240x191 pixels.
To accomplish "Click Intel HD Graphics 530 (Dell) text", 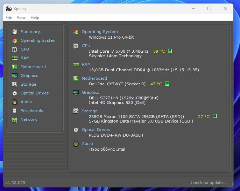I will tap(117, 103).
